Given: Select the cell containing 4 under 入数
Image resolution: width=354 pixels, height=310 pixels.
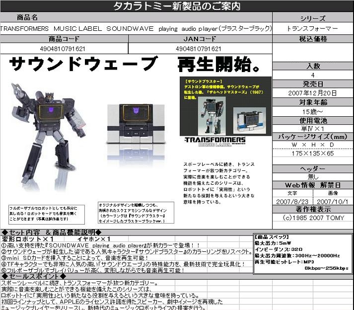Looking at the screenshot, I should coord(313,75).
